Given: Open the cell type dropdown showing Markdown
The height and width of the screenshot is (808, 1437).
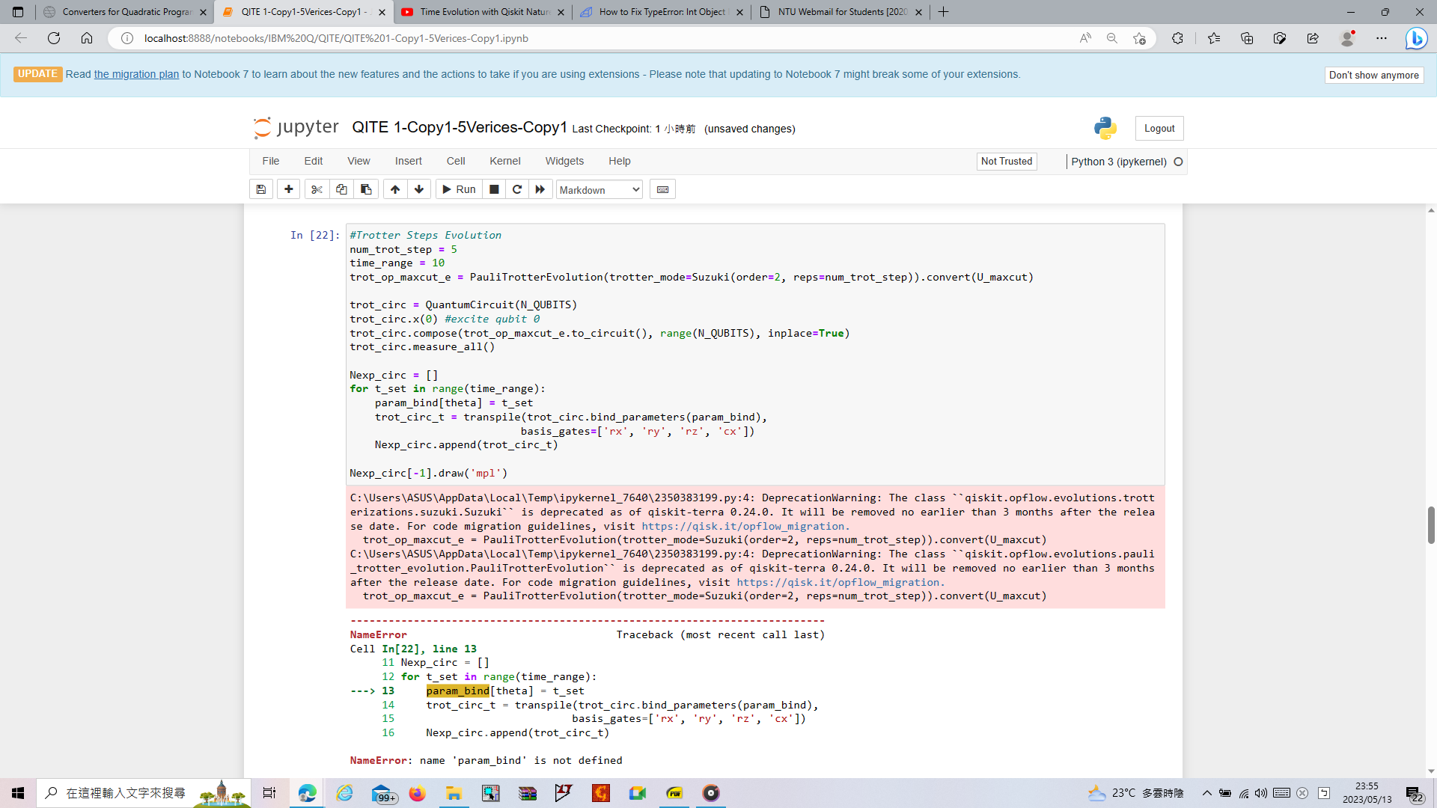Looking at the screenshot, I should [x=598, y=189].
